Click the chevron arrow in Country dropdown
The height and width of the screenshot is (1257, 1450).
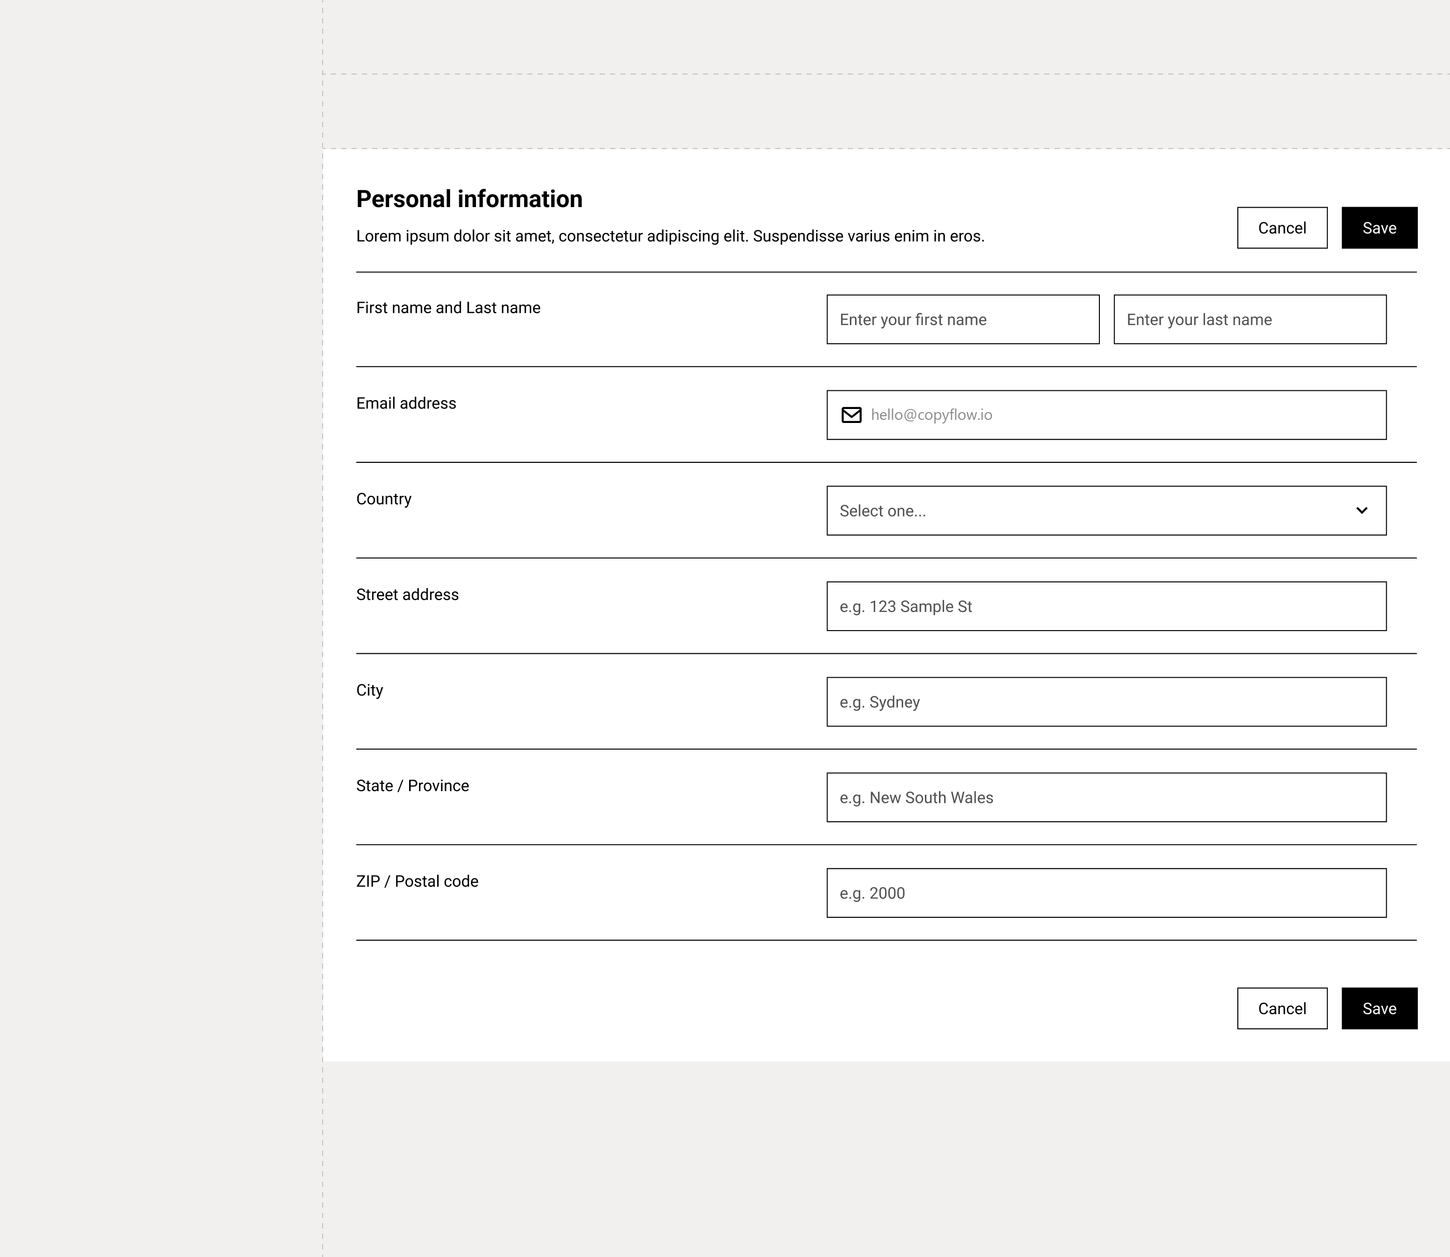point(1361,510)
